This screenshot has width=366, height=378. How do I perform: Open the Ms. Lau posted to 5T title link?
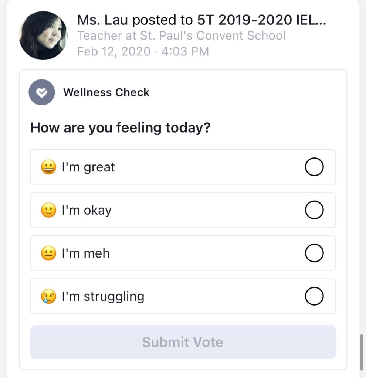tap(201, 20)
